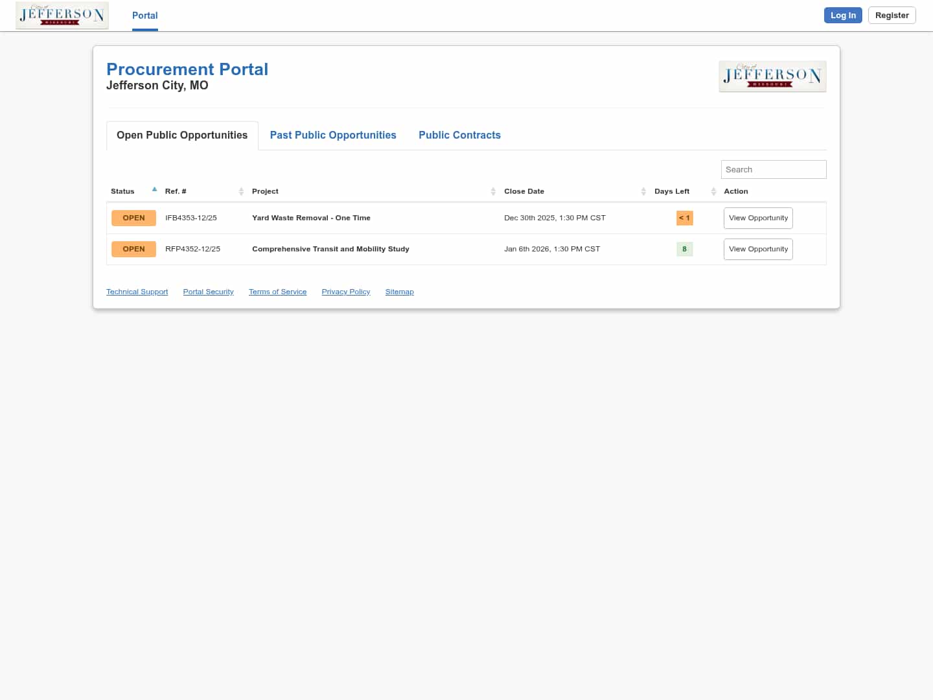Screen dimensions: 933x700
Task: Click OPEN status badge for Yard Waste Removal
Action: [133, 218]
